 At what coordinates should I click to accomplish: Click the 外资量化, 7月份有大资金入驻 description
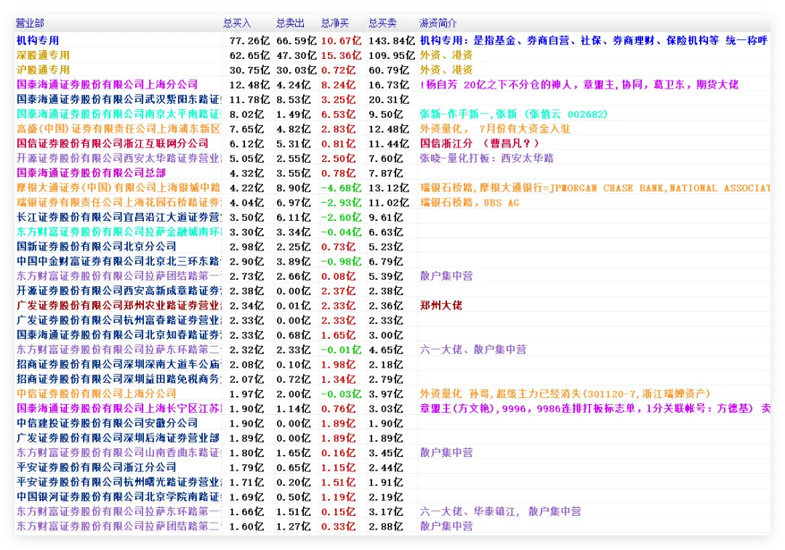click(x=495, y=129)
